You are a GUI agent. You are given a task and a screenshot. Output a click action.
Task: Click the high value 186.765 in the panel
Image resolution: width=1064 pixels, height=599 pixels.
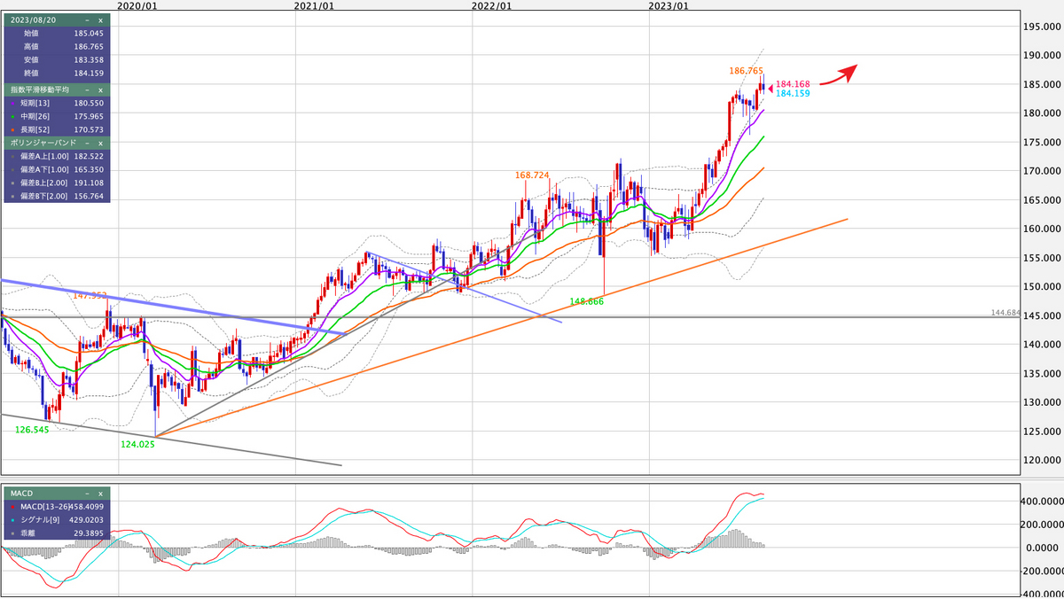click(x=90, y=46)
